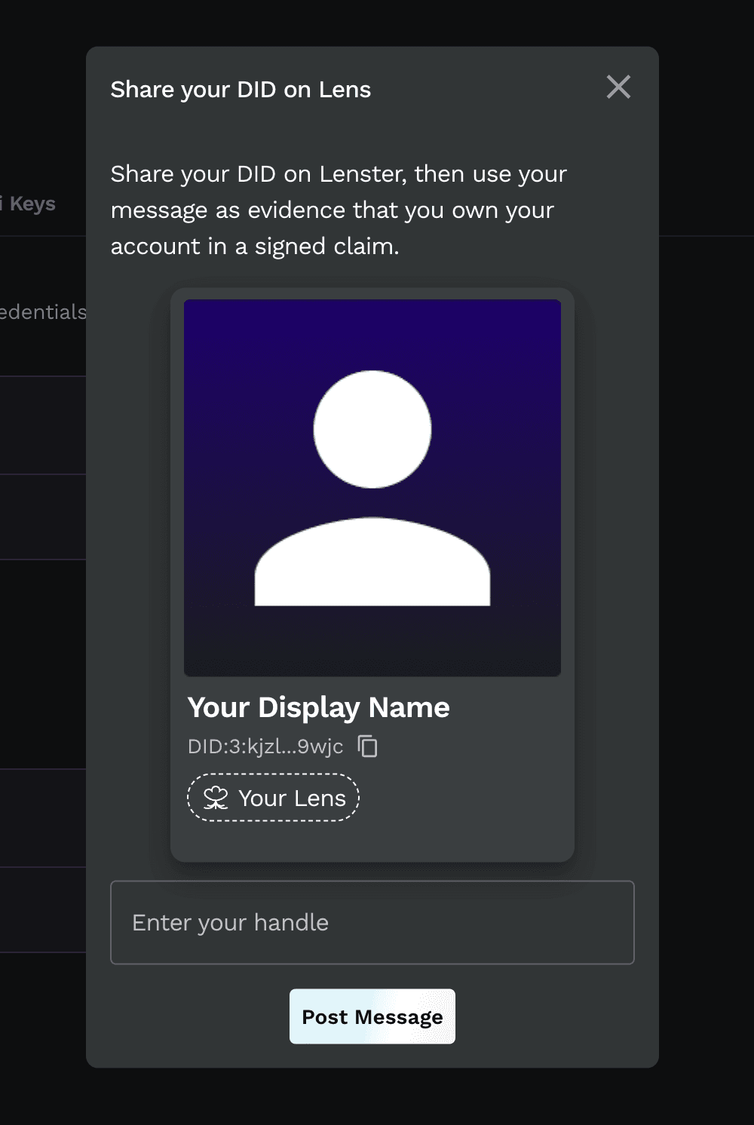Viewport: 754px width, 1125px height.
Task: Focus the Enter your handle field
Action: tap(372, 922)
